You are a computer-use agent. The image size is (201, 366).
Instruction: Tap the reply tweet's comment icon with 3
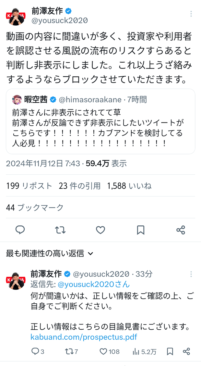(38, 351)
